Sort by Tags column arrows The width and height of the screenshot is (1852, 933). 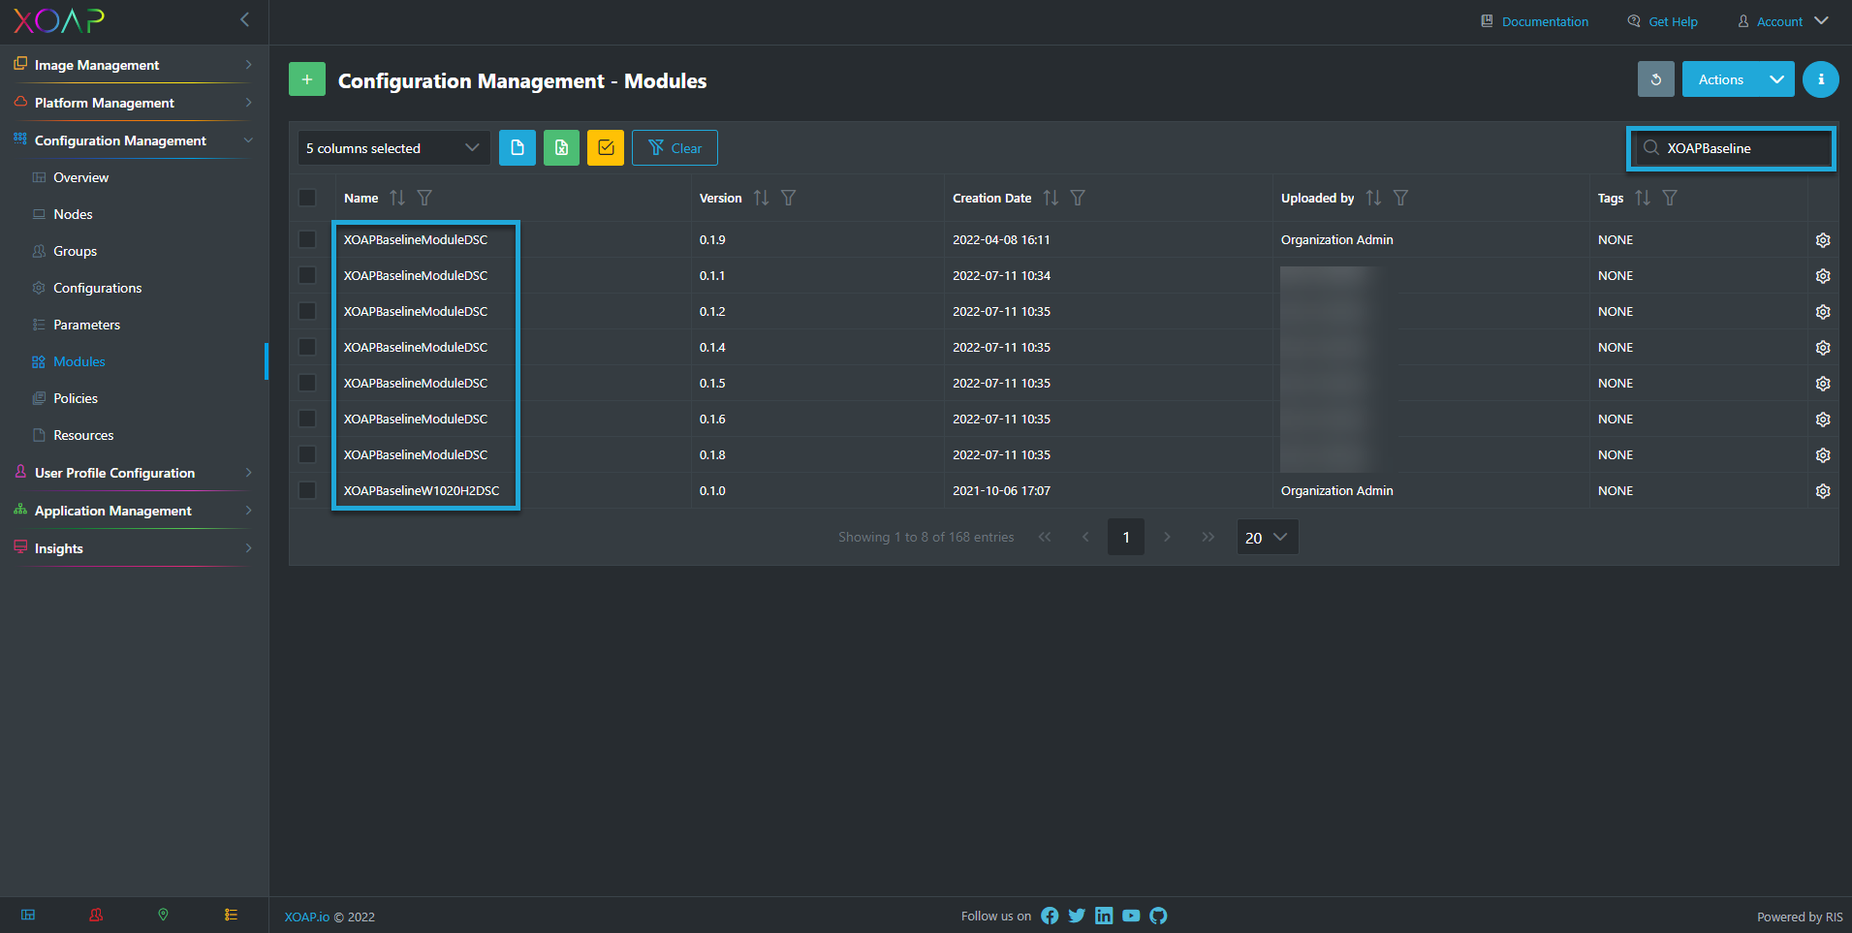click(1643, 198)
